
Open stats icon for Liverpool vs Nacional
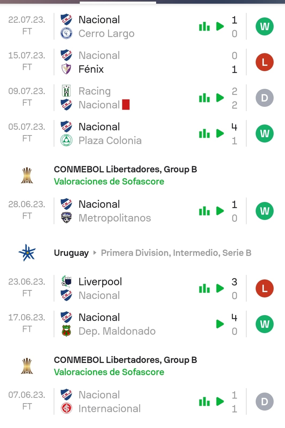[x=204, y=288]
